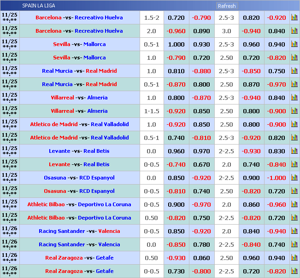Select 0.890 odds for Barcelona vs Recreativo Huelva
Screen dimensions: 300x278
201,31
